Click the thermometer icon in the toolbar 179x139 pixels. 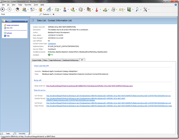pyautogui.click(x=97, y=9)
